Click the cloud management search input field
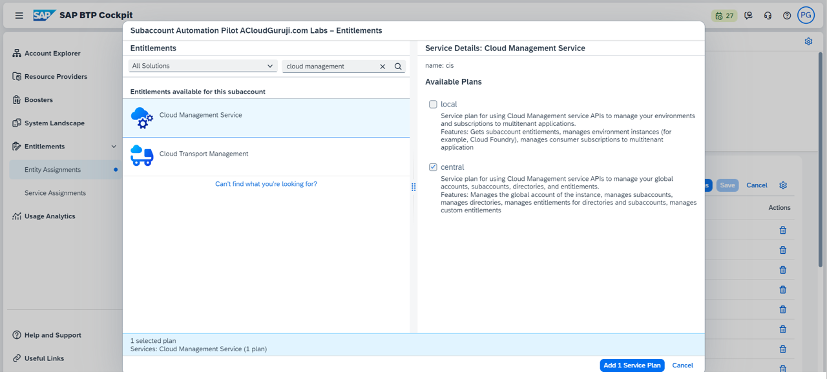 [x=330, y=67]
